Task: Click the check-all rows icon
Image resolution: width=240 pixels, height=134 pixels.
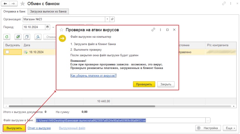Action: point(18,37)
